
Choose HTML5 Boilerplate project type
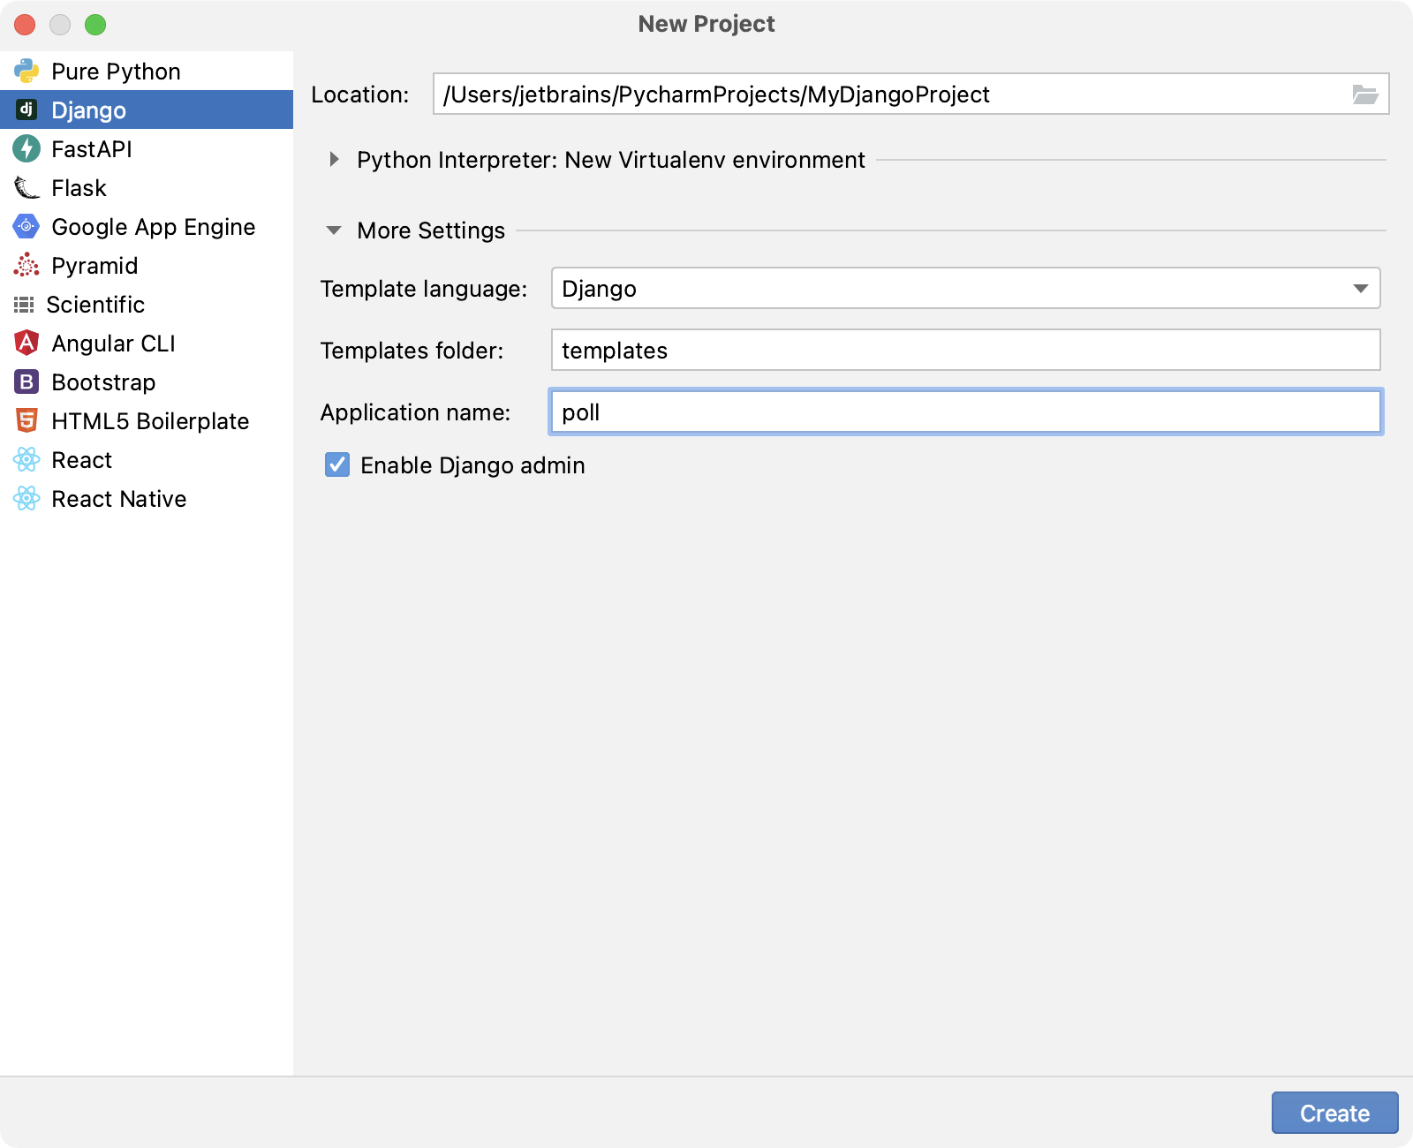[150, 420]
